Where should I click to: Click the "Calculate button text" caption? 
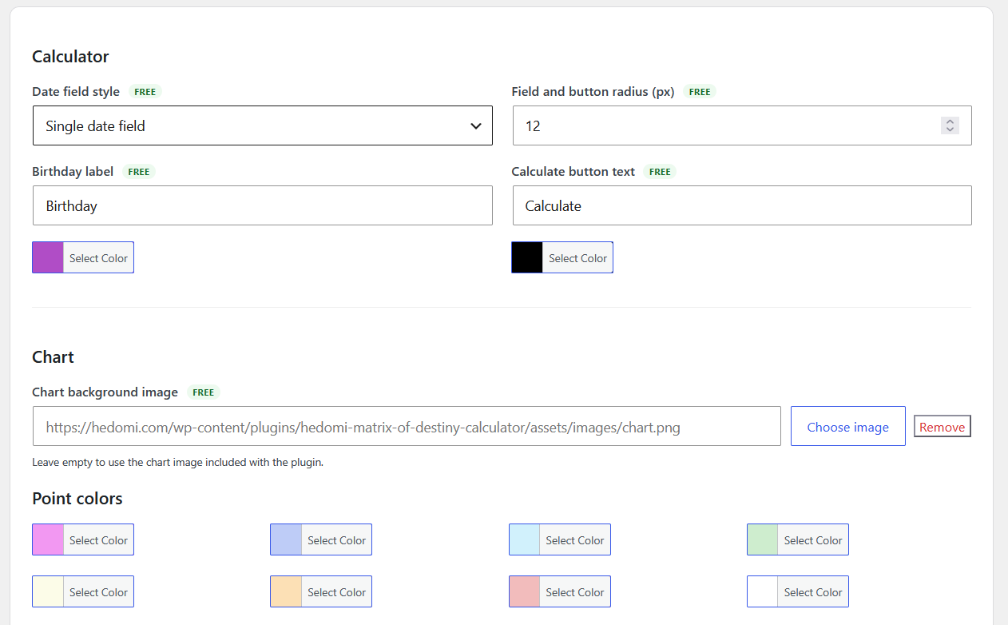click(x=573, y=172)
